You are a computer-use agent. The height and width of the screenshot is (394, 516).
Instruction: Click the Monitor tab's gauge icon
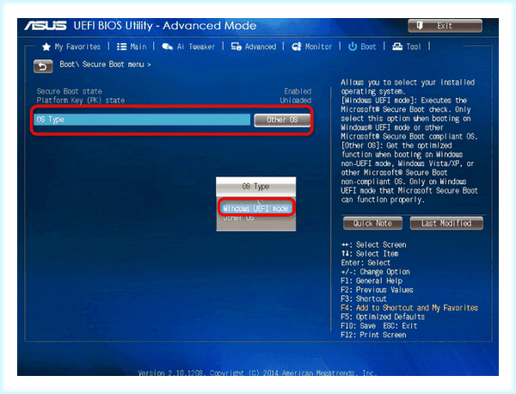[x=296, y=46]
